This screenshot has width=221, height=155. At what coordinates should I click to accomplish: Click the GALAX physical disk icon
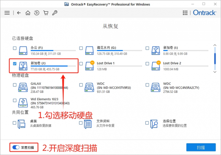23,87
